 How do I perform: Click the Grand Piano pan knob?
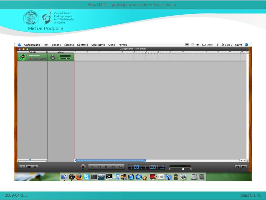click(53, 57)
